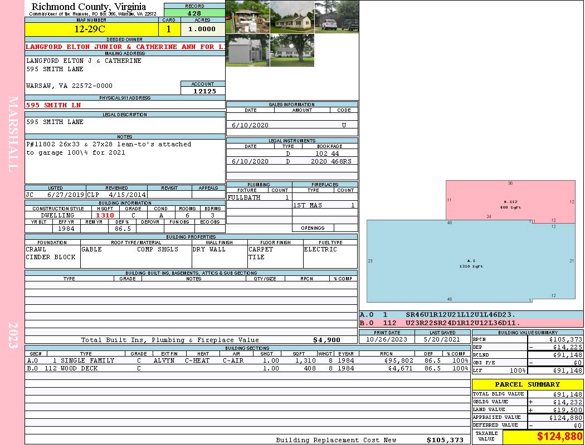
Task: Click the built-ins total value $4,900
Action: 327,340
